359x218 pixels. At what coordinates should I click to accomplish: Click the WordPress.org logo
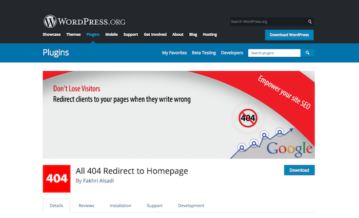84,21
